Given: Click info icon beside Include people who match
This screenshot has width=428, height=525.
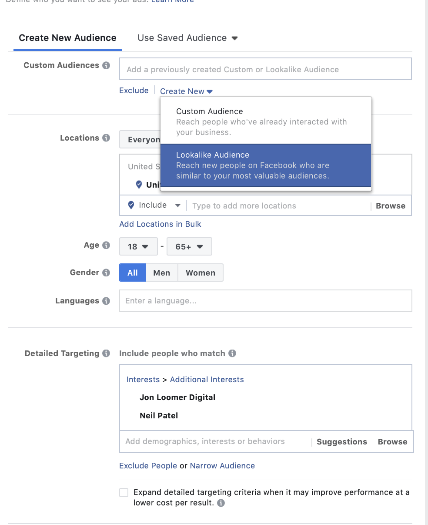Looking at the screenshot, I should 232,353.
